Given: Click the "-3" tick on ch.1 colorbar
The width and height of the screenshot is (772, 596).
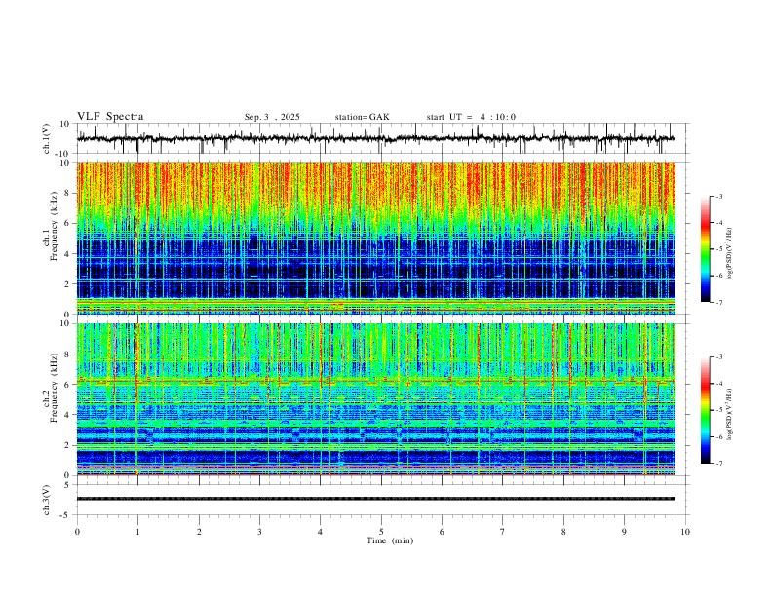Looking at the screenshot, I should click(x=718, y=196).
